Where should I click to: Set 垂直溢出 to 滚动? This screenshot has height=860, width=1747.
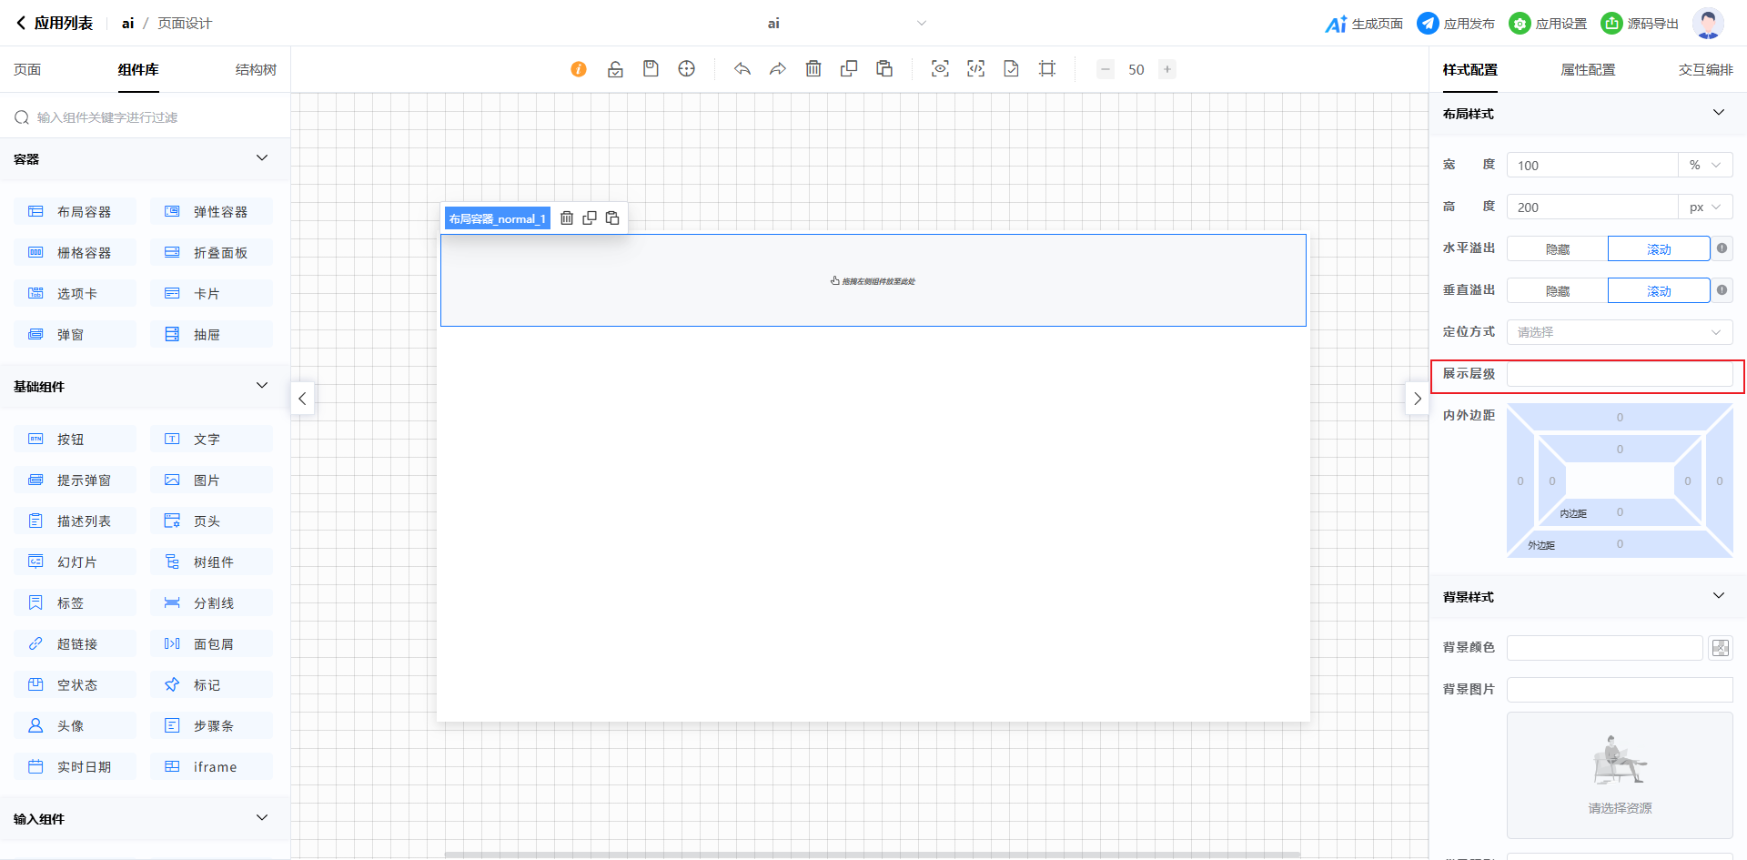[x=1658, y=291]
